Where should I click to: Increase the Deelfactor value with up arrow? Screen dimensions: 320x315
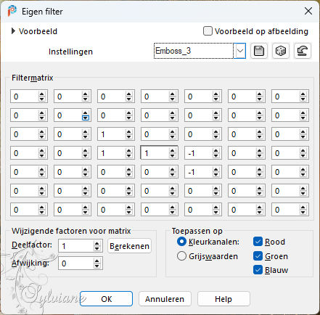coord(97,244)
